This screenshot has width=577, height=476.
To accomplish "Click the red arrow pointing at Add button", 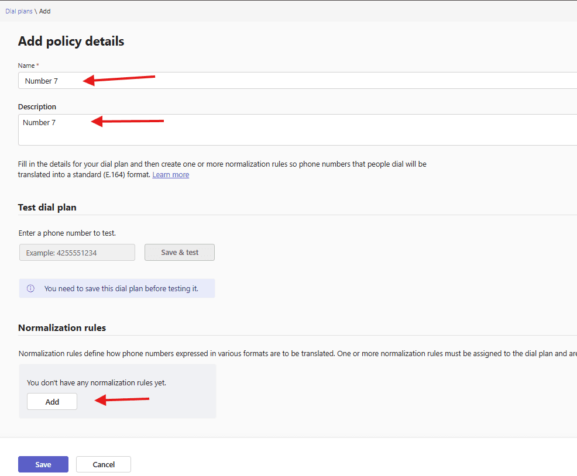I will click(122, 400).
